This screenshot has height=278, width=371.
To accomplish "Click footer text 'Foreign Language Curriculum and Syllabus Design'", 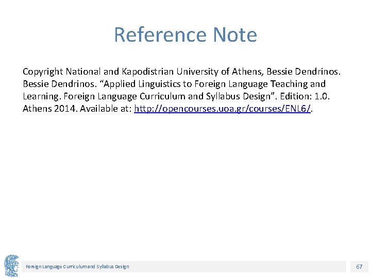I will (x=77, y=267).
